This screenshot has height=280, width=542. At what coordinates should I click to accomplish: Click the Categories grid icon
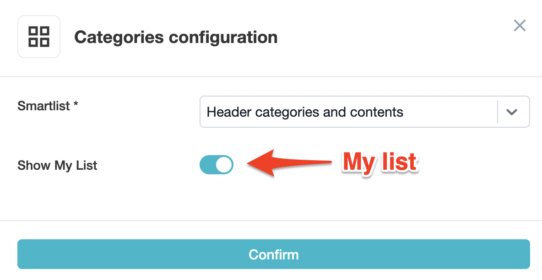39,37
